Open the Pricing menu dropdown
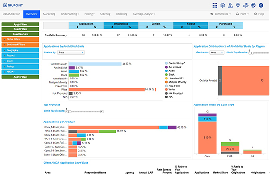This screenshot has width=270, height=174. click(x=90, y=14)
